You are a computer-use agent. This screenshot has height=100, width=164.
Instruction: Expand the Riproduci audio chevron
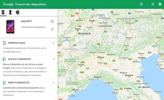tap(54, 43)
